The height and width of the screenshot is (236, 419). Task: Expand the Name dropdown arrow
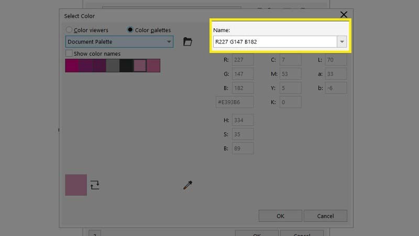(x=342, y=42)
